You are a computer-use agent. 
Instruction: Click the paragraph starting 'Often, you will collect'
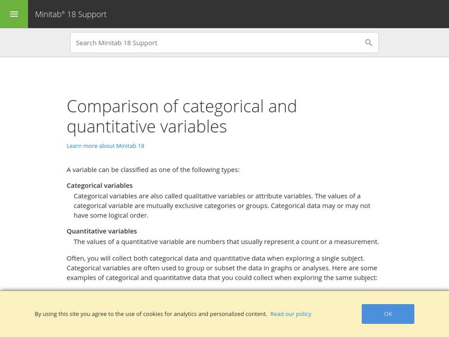(222, 268)
